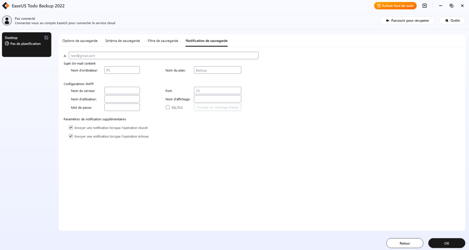The width and height of the screenshot is (469, 250).
Task: Open the Outils menu button
Action: [x=452, y=20]
